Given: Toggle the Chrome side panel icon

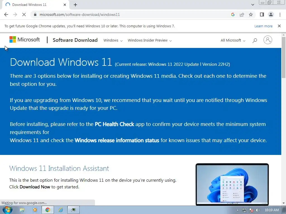Looking at the screenshot, I should (262, 14).
